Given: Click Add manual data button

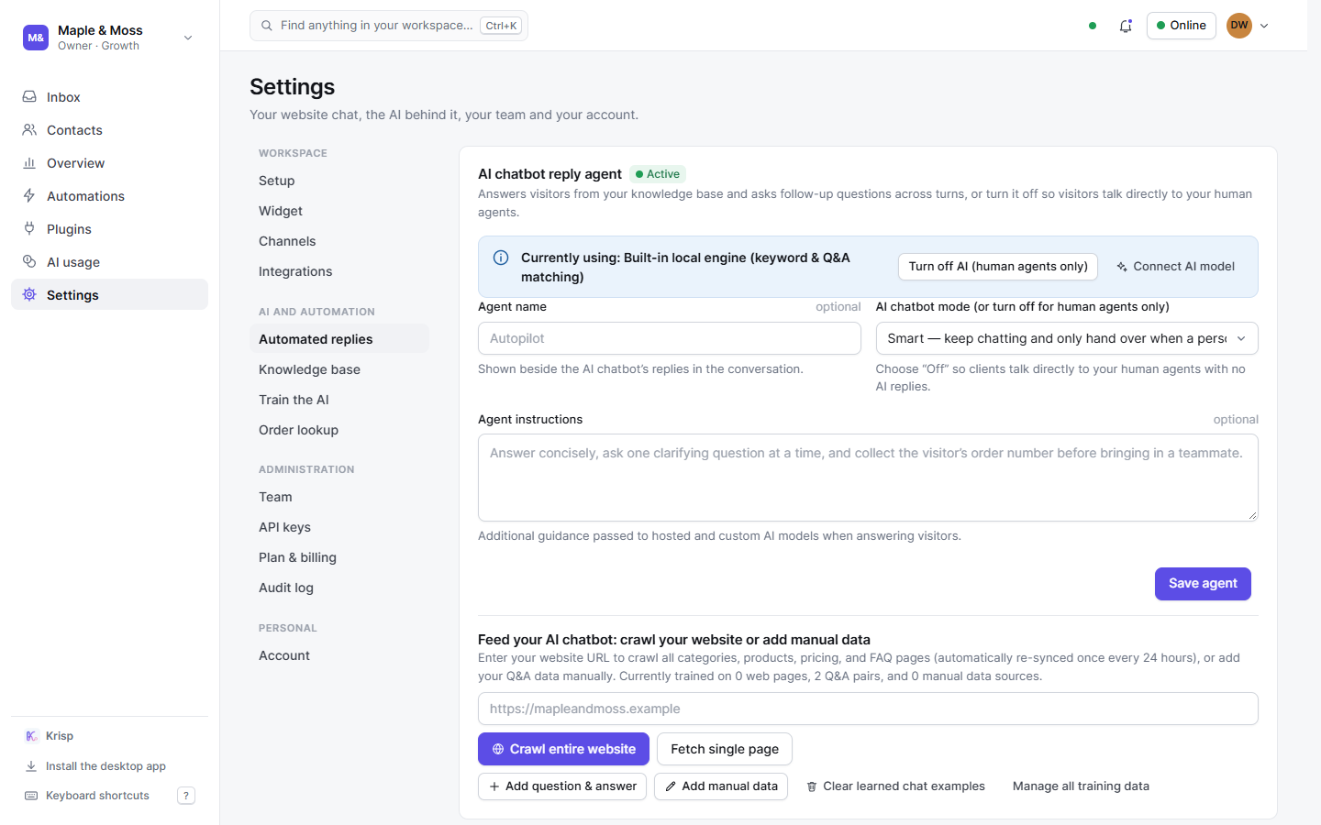Looking at the screenshot, I should tap(721, 786).
